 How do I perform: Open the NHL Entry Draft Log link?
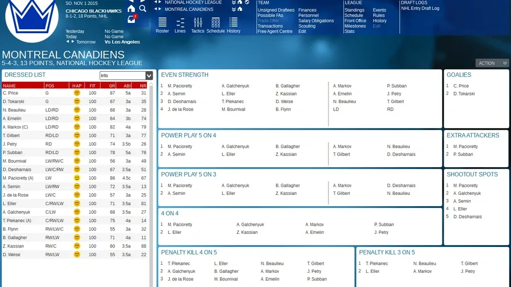[420, 9]
